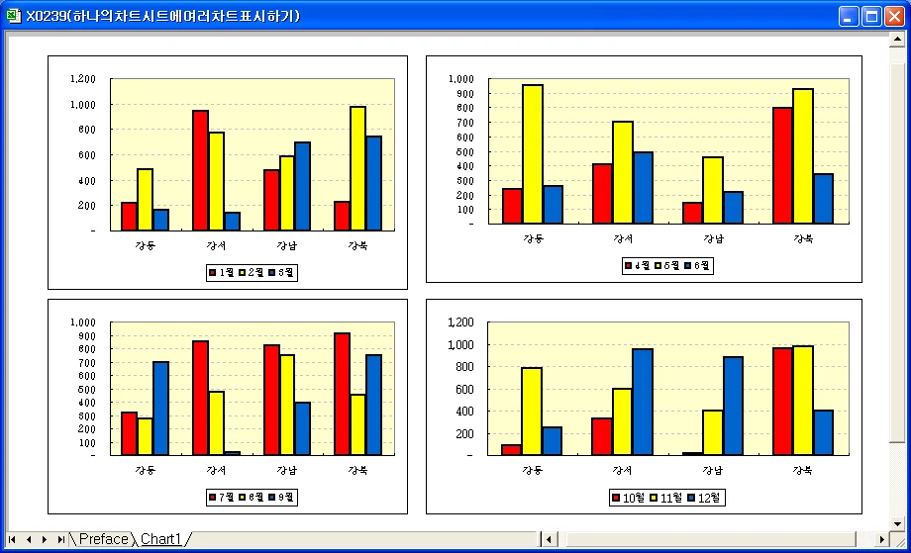Go to next sheet tab arrow
Image resolution: width=911 pixels, height=553 pixels.
point(45,540)
